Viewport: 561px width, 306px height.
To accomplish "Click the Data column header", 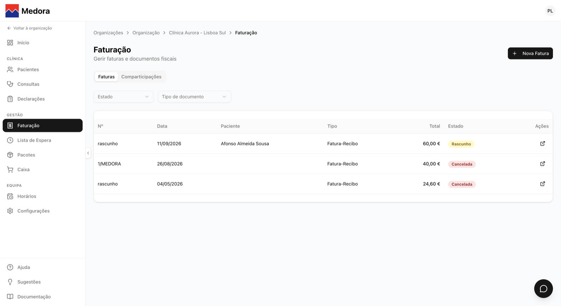I will click(162, 126).
